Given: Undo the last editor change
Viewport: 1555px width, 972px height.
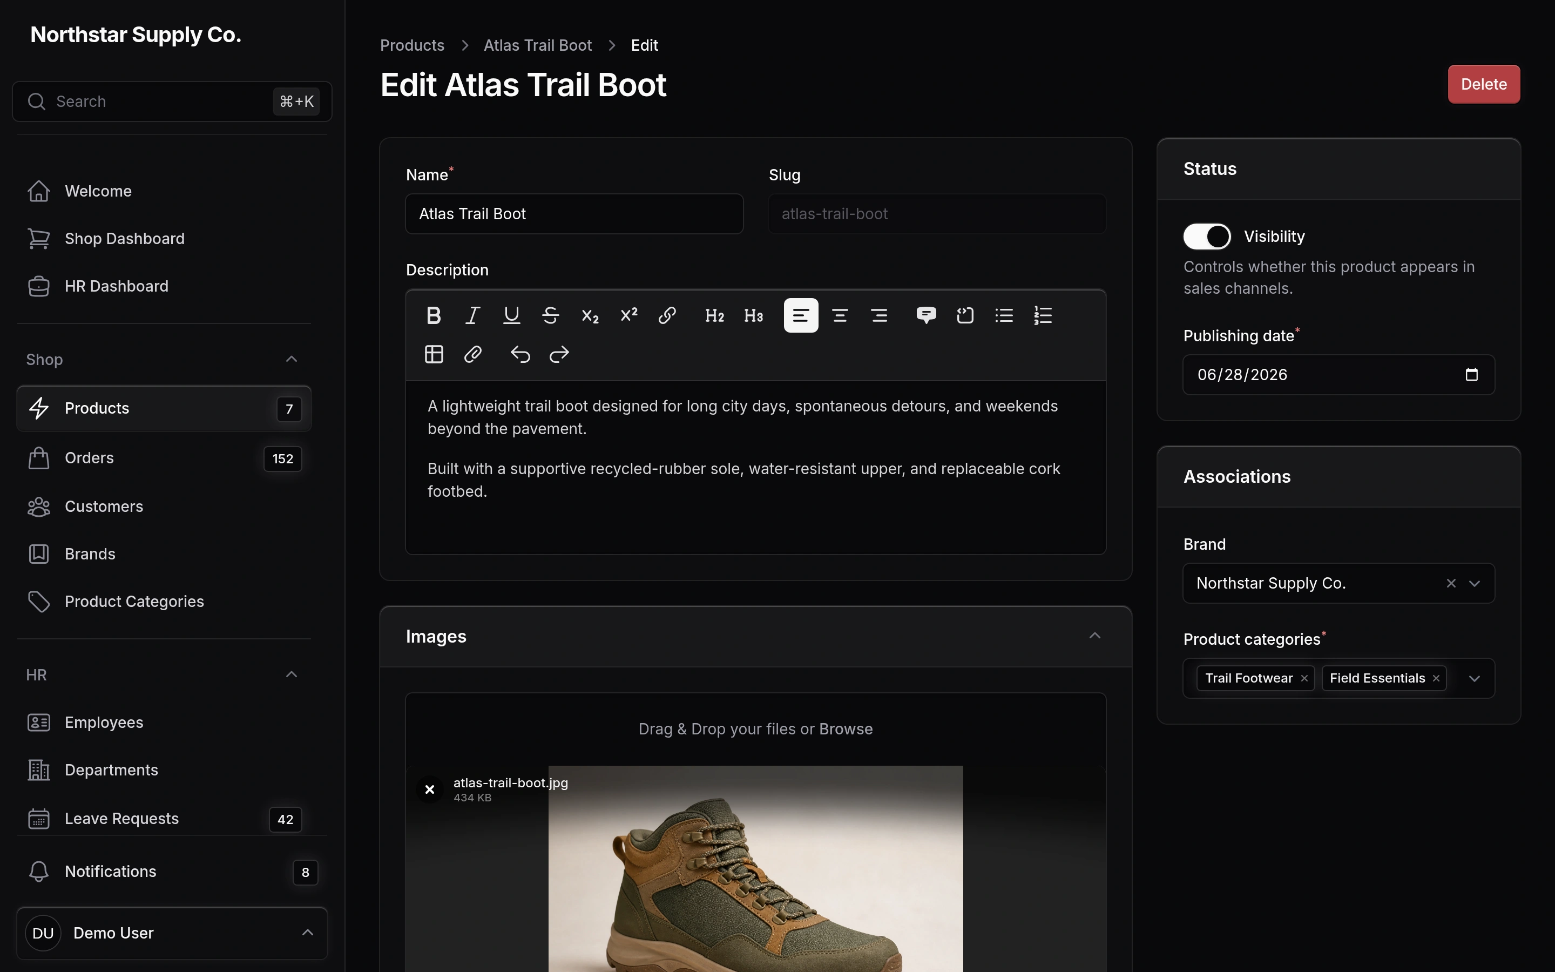Looking at the screenshot, I should 520,354.
